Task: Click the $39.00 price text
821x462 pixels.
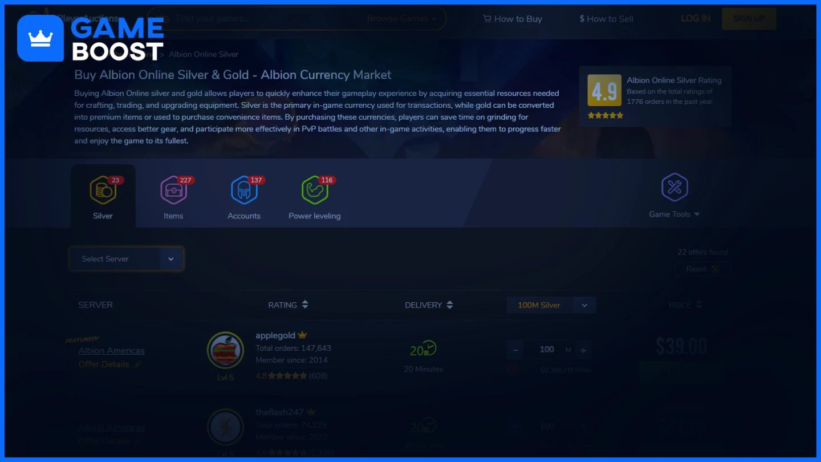Action: tap(681, 346)
